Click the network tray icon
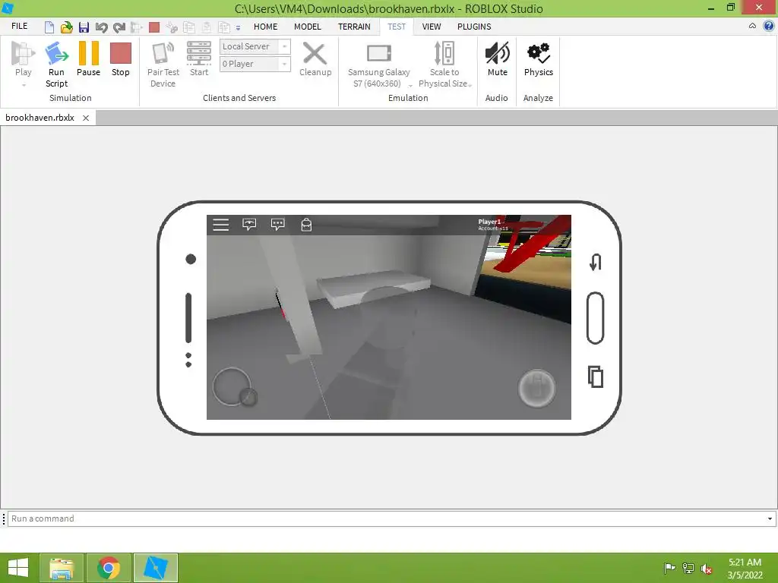The height and width of the screenshot is (583, 778). [688, 569]
